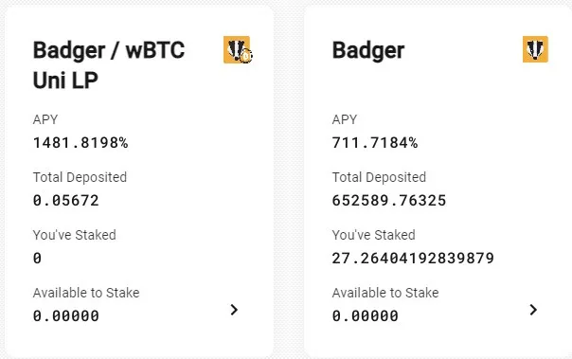Click You've Staked label in Uni LP card
572x359 pixels.
(75, 235)
